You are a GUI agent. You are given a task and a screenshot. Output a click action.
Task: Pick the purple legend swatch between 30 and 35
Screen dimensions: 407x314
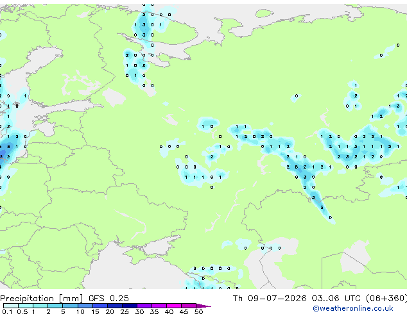pos(144,306)
